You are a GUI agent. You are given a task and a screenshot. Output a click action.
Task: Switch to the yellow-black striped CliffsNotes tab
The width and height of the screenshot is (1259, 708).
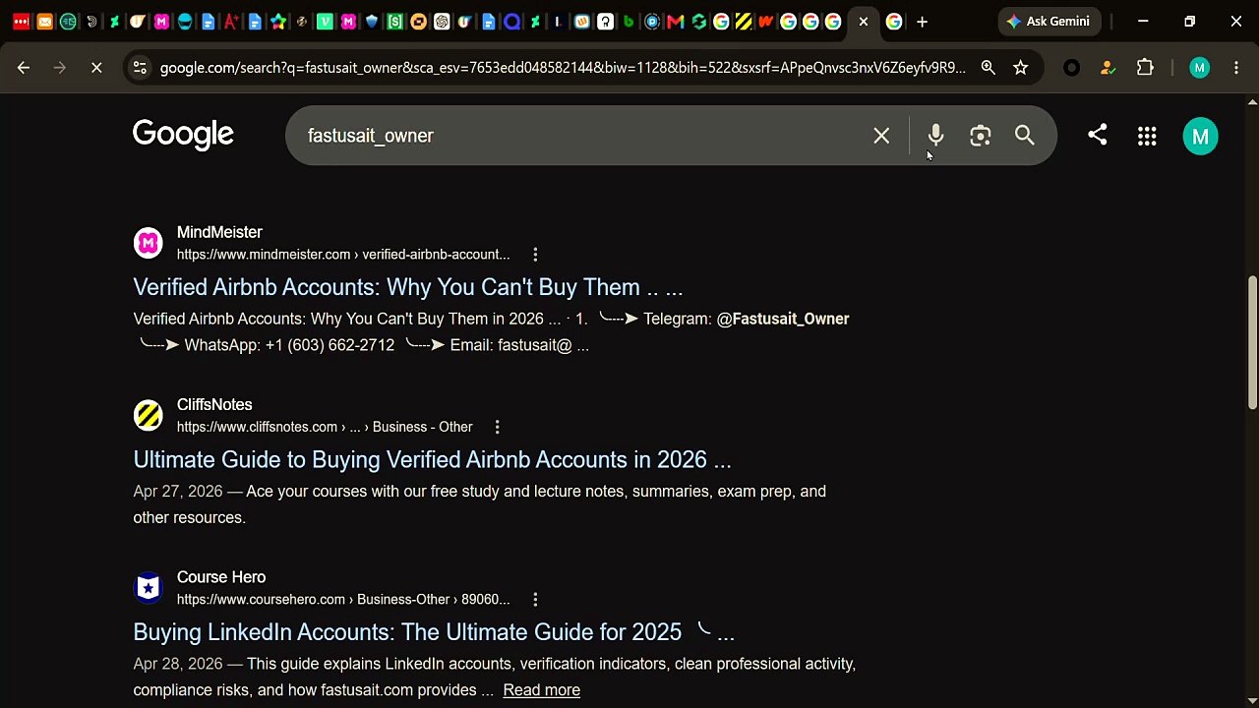coord(744,22)
